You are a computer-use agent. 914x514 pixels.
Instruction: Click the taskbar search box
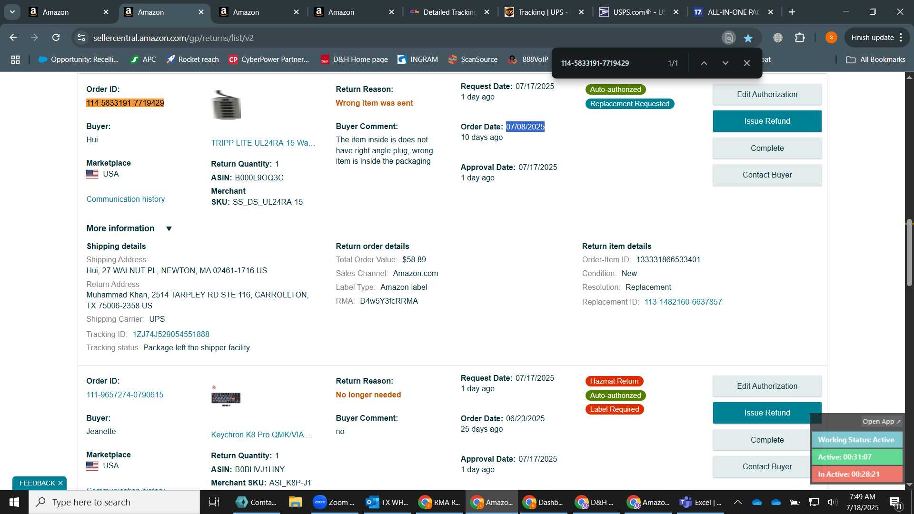[x=114, y=502]
